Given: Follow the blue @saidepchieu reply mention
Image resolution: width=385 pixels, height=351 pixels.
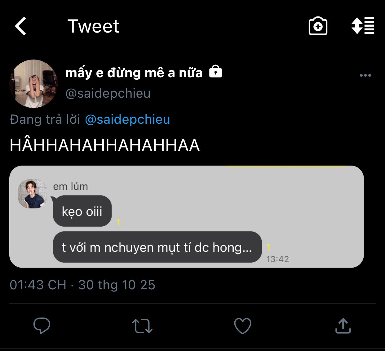Looking at the screenshot, I should point(127,119).
